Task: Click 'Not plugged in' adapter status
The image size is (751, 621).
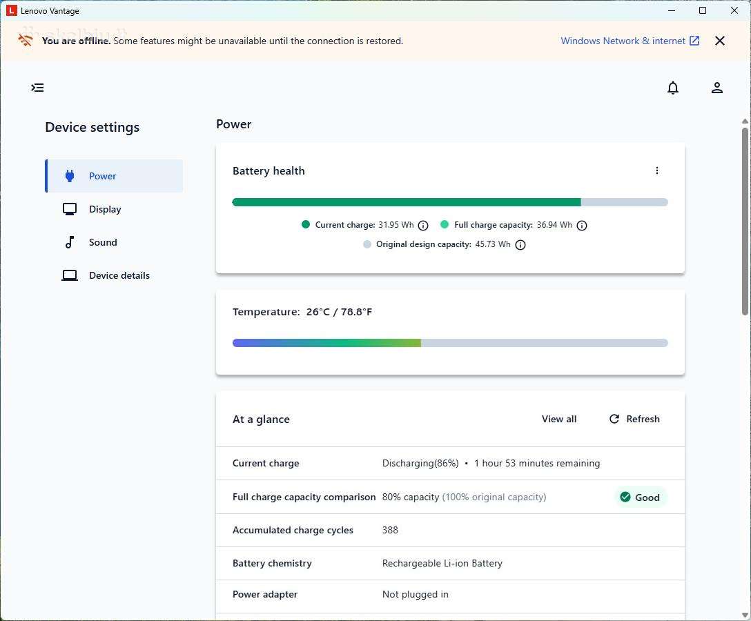Action: tap(416, 594)
